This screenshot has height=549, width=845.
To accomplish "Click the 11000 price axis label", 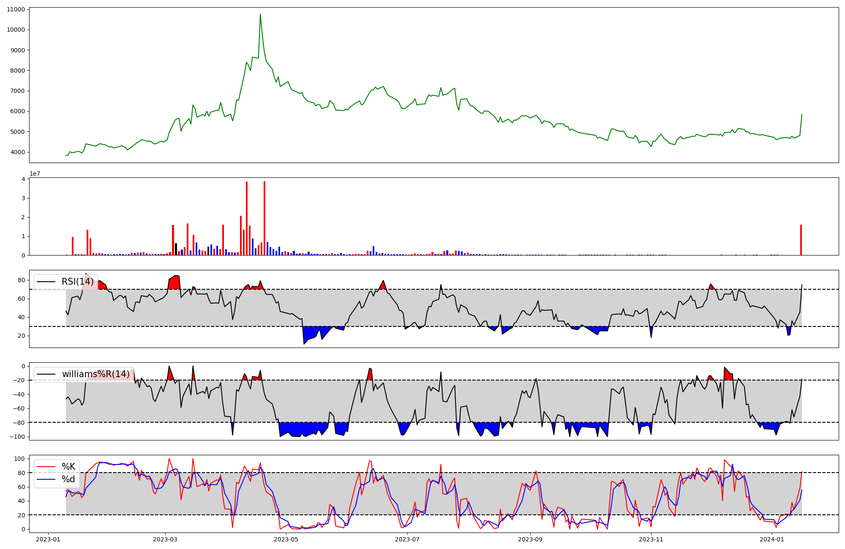I will (x=16, y=9).
